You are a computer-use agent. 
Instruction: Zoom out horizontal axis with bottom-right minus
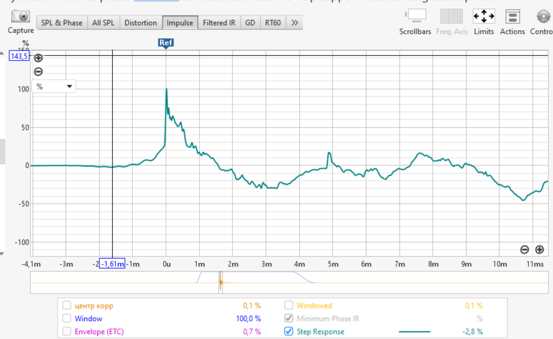pyautogui.click(x=524, y=249)
